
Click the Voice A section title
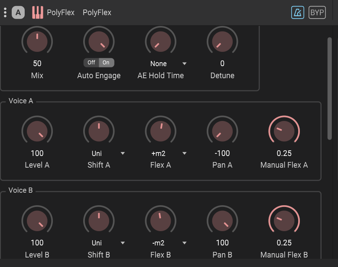tap(21, 101)
